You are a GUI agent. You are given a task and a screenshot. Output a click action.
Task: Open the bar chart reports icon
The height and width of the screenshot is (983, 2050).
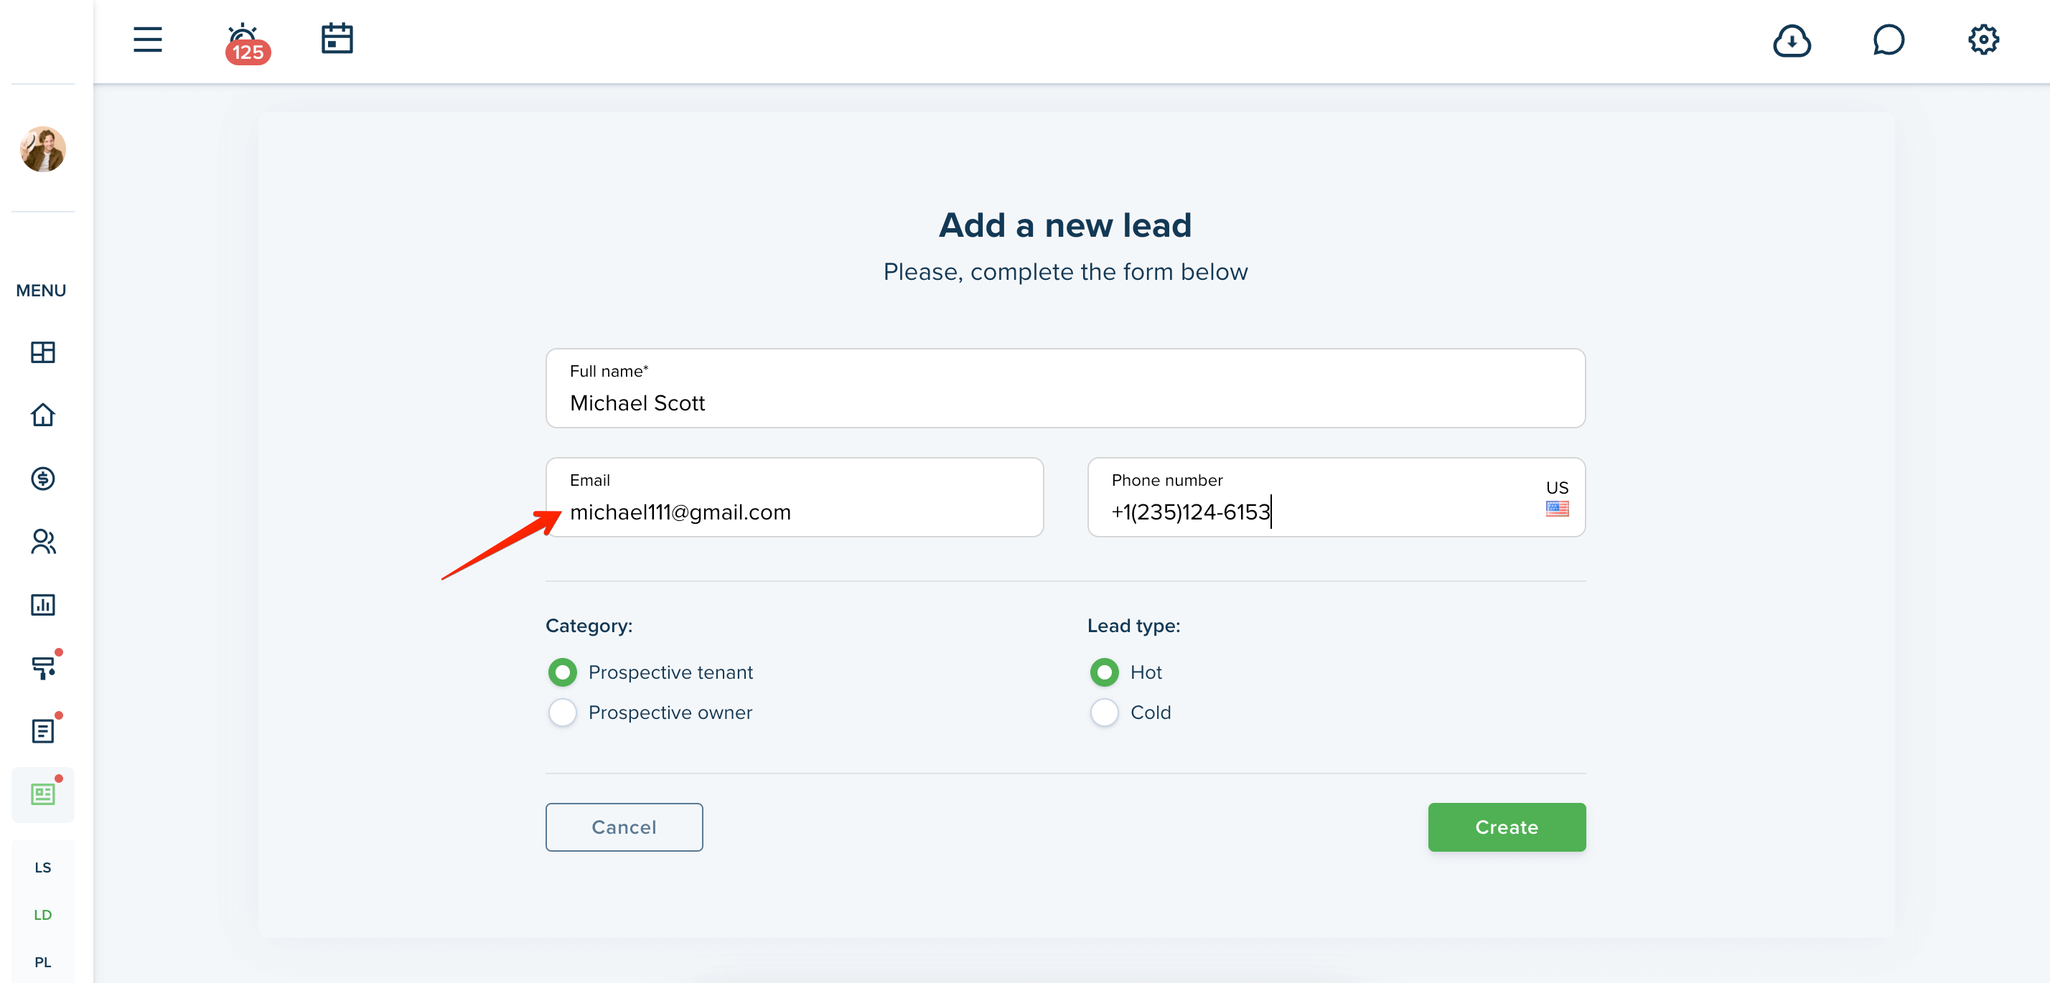tap(43, 604)
